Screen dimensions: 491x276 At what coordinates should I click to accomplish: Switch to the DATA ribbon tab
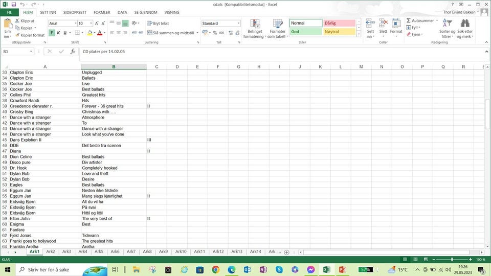122,12
